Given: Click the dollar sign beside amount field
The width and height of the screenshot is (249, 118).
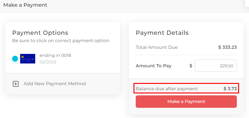Looking at the screenshot, I should pos(191,66).
